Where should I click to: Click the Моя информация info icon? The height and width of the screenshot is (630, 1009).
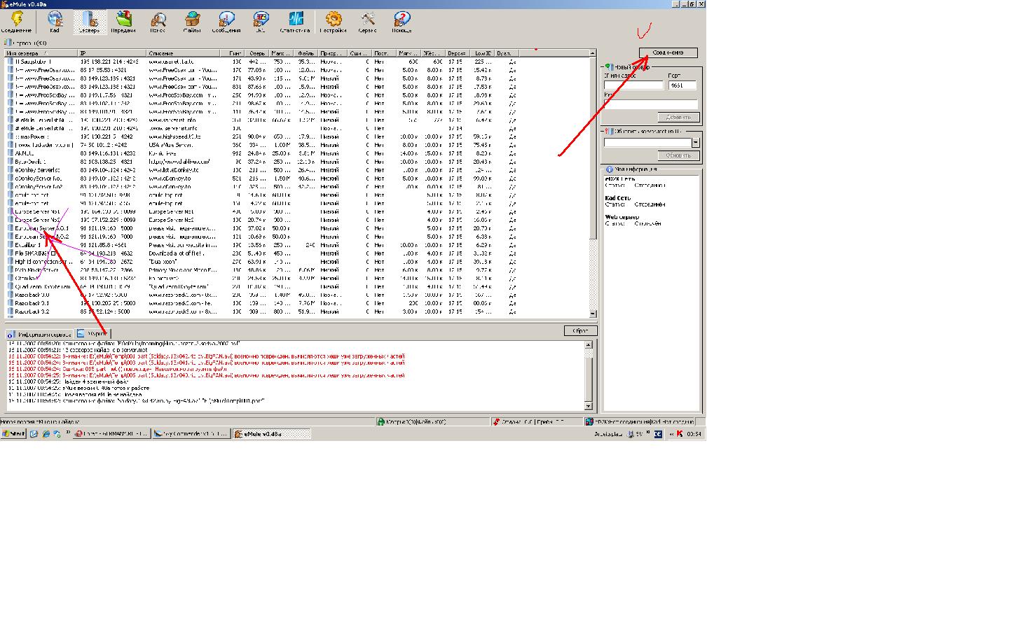point(610,169)
